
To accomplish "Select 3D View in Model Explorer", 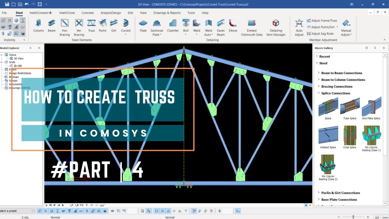I will (x=19, y=58).
